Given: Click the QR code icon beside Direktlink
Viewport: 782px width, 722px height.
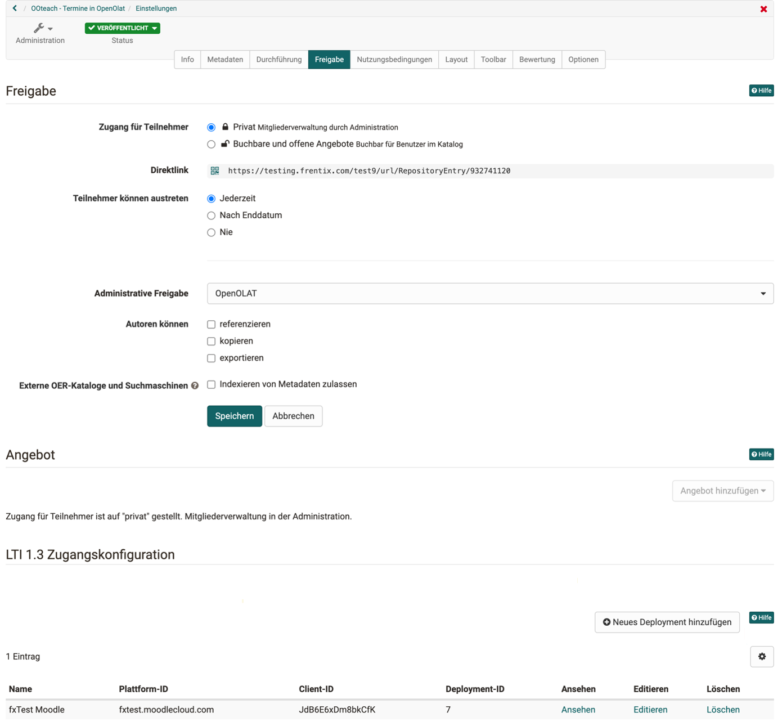Looking at the screenshot, I should coord(215,171).
